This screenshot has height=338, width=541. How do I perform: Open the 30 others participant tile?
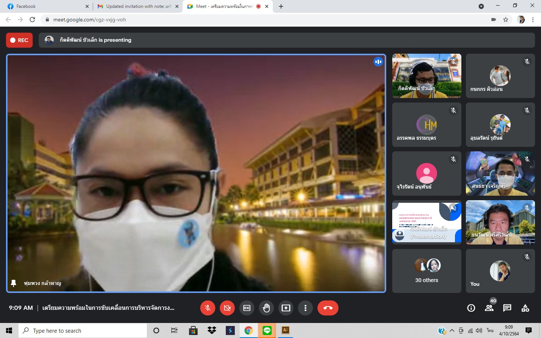click(x=426, y=271)
